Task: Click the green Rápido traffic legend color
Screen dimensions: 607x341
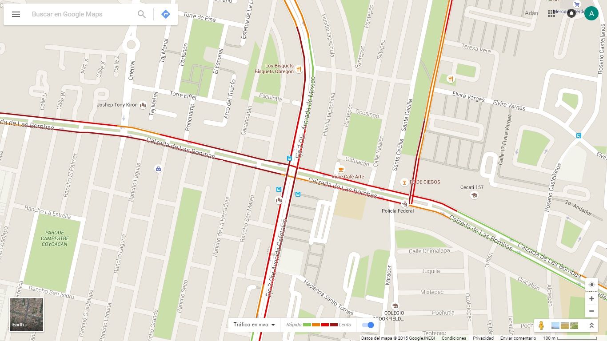Action: point(307,325)
